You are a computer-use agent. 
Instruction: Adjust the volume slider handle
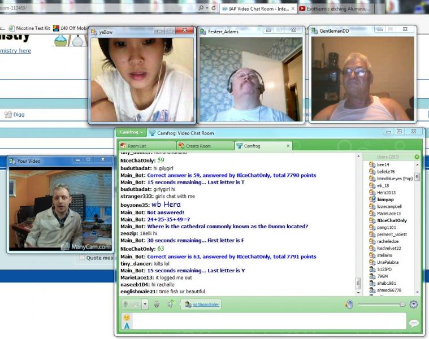coord(402,305)
